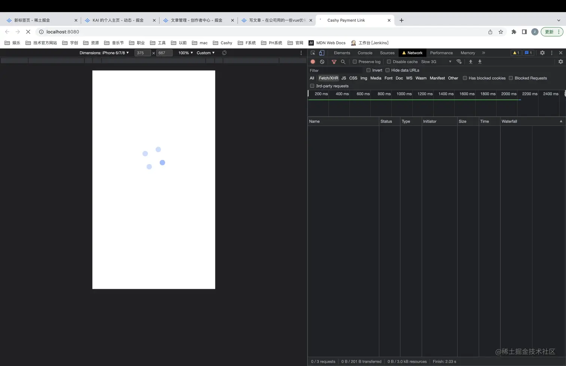Check Has blocked cookies
Image resolution: width=566 pixels, height=366 pixels.
pos(465,78)
